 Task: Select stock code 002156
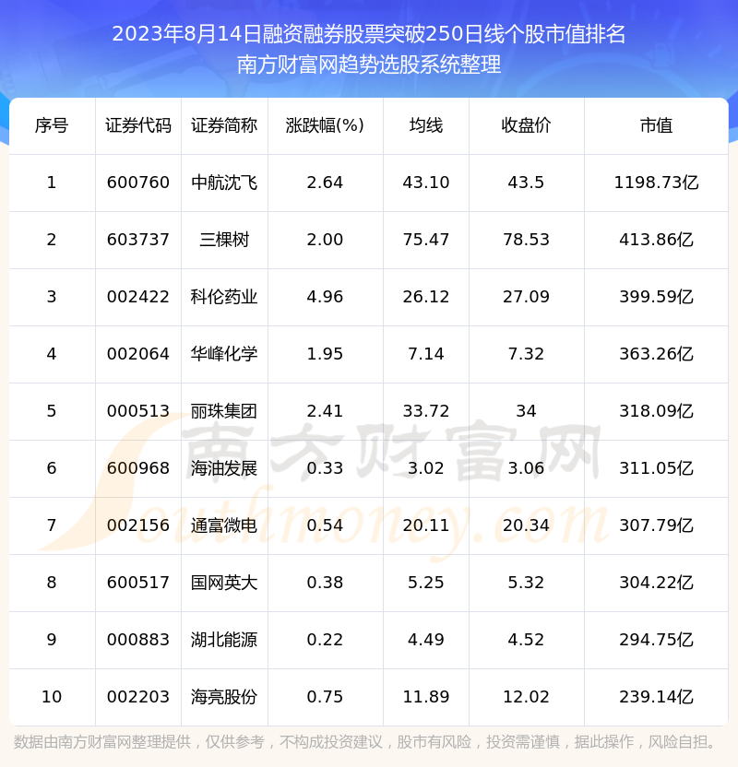pos(138,525)
